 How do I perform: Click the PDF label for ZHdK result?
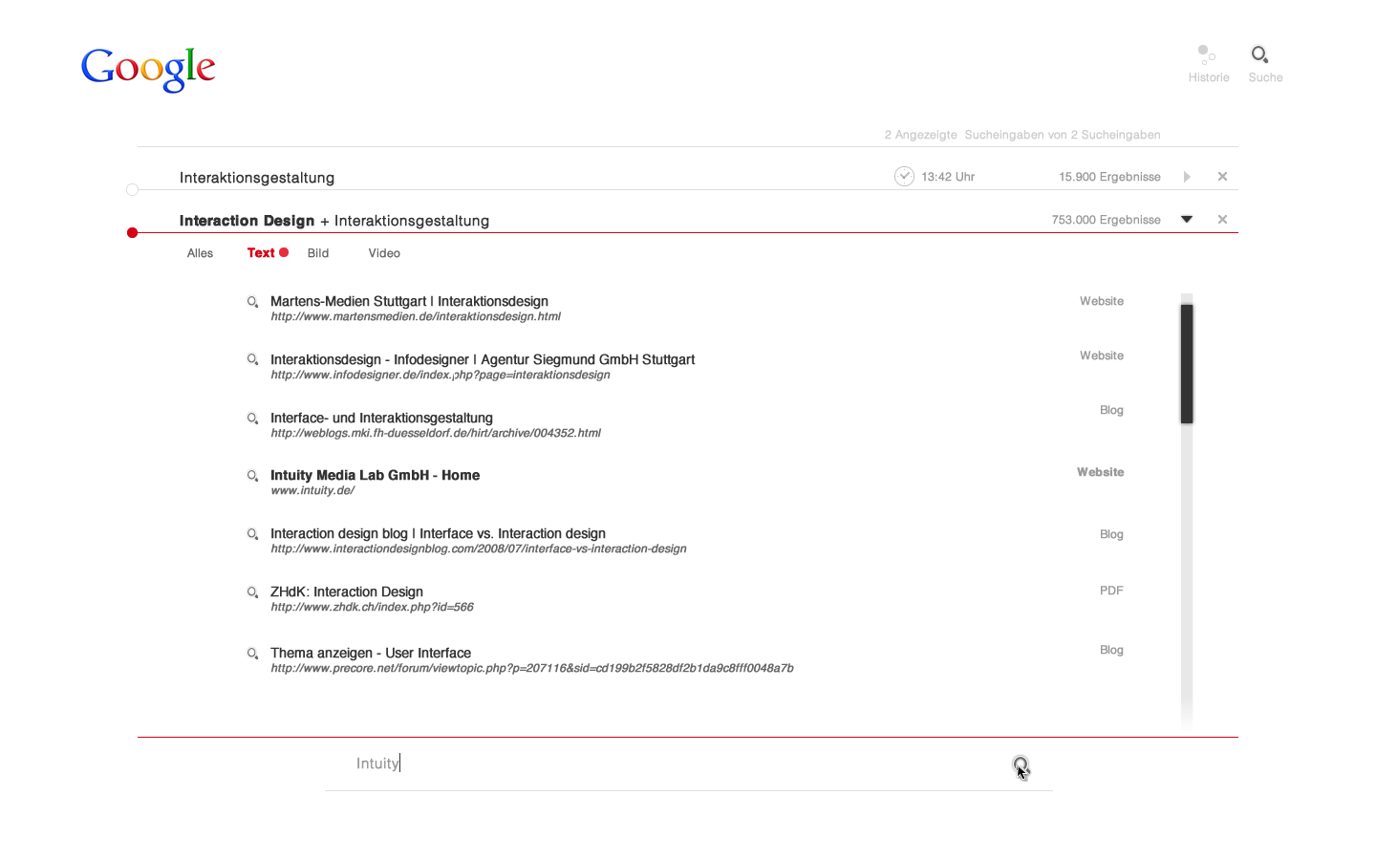(1111, 591)
